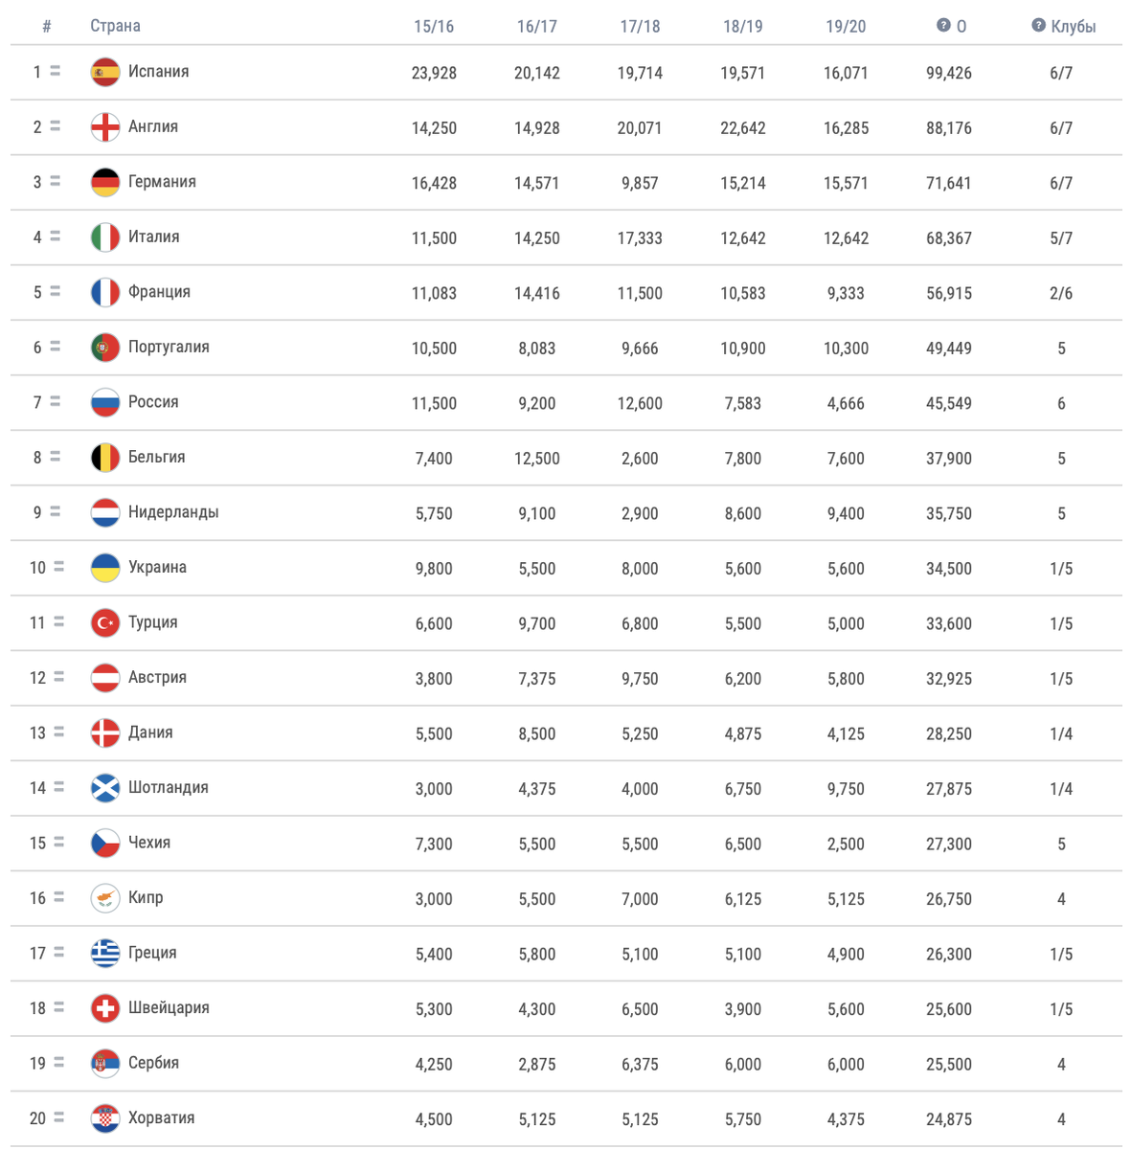Click the Cyprus flag icon
Image resolution: width=1131 pixels, height=1149 pixels.
105,898
